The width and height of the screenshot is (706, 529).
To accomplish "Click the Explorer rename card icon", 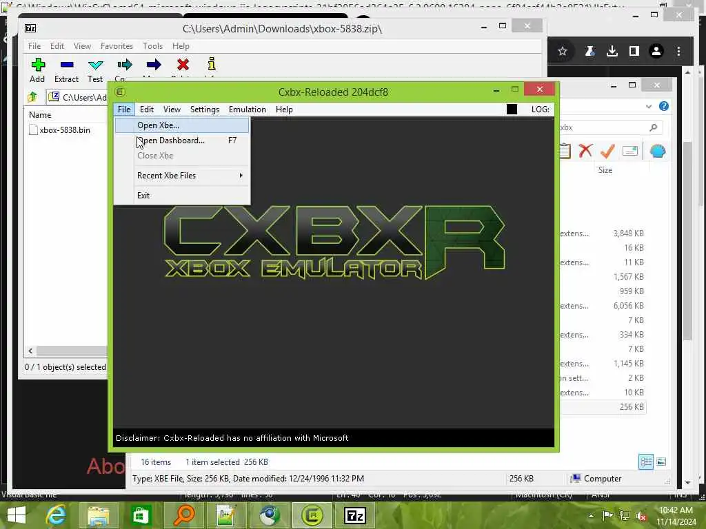I will (630, 151).
